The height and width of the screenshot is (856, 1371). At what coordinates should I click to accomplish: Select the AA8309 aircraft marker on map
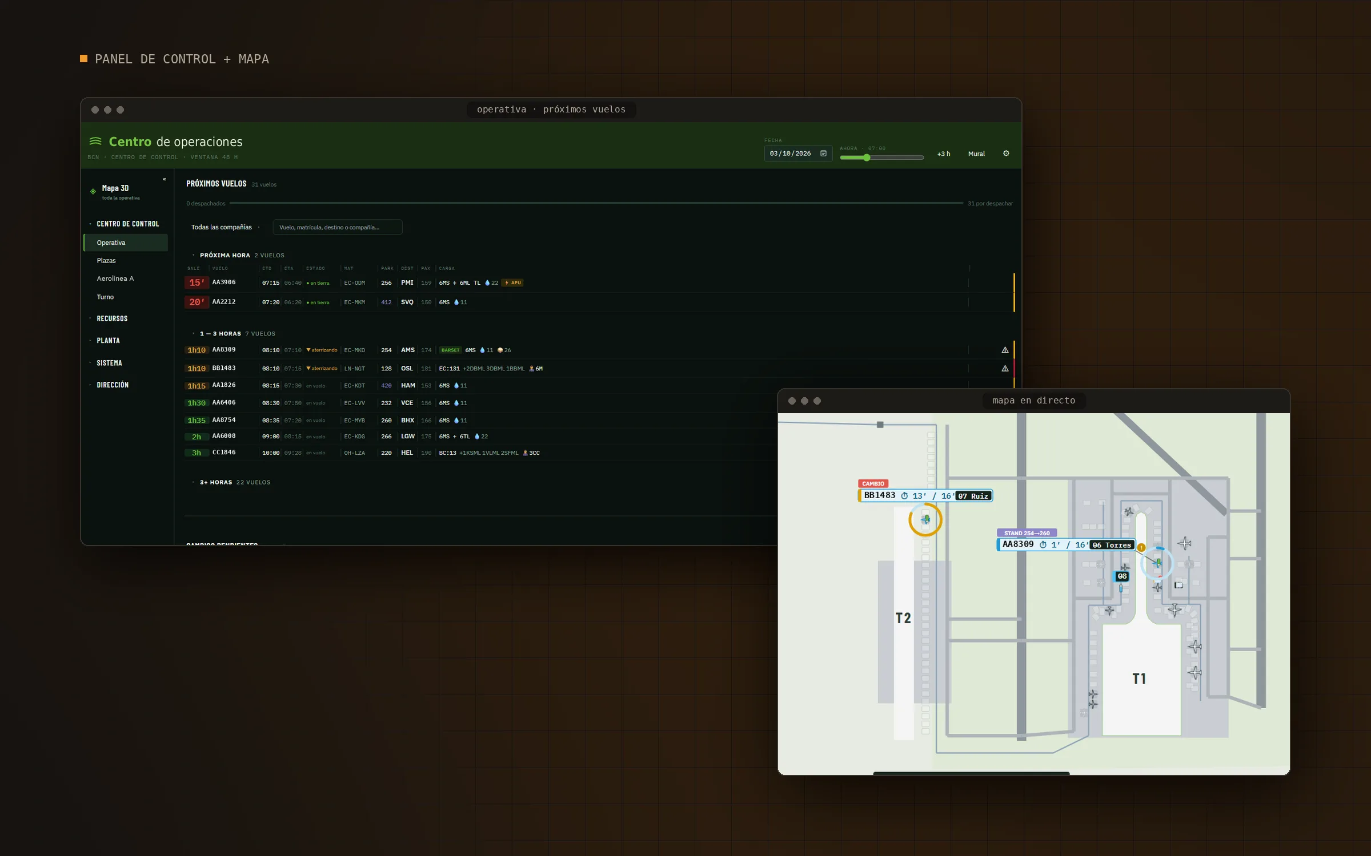tap(1157, 563)
